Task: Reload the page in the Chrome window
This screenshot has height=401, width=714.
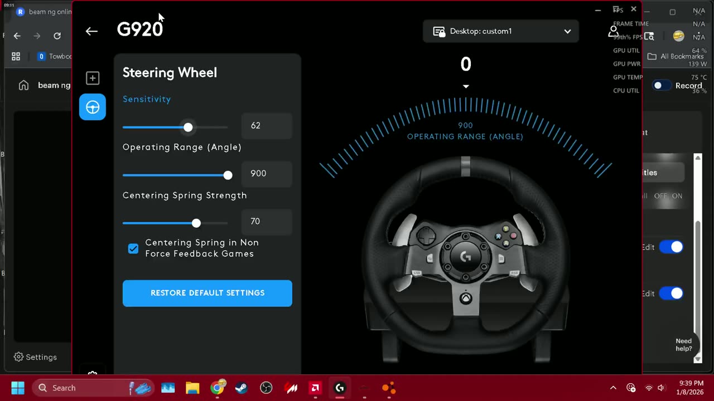Action: coord(57,36)
